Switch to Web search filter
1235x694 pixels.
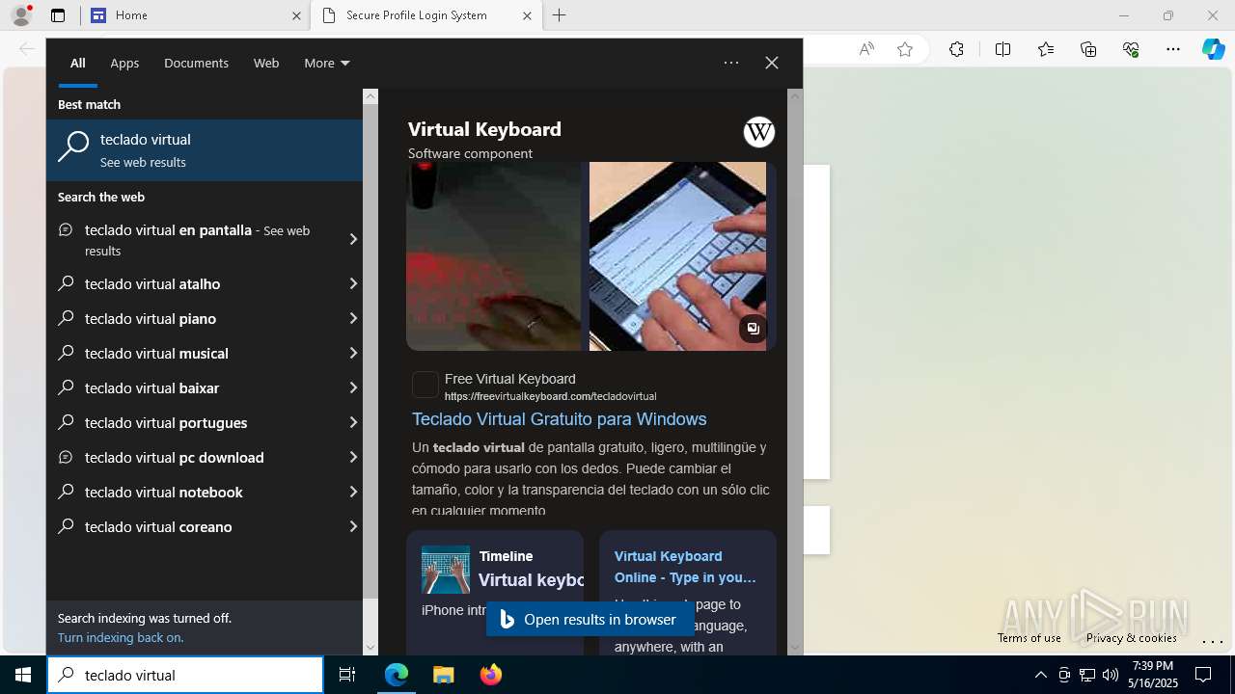pyautogui.click(x=266, y=63)
